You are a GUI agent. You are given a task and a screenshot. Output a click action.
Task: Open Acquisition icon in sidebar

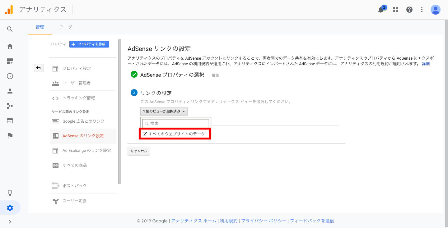click(10, 106)
